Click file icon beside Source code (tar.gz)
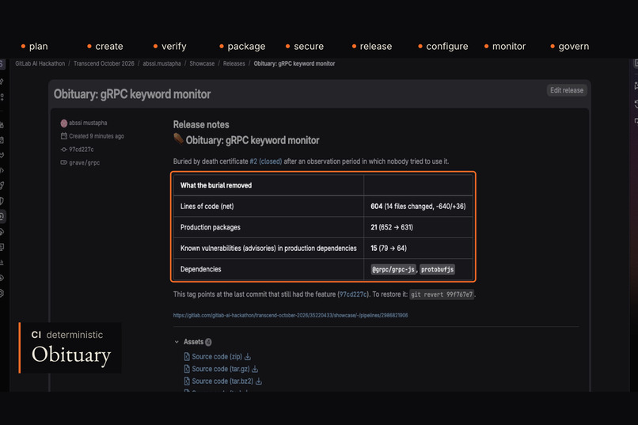The image size is (638, 425). pos(187,369)
